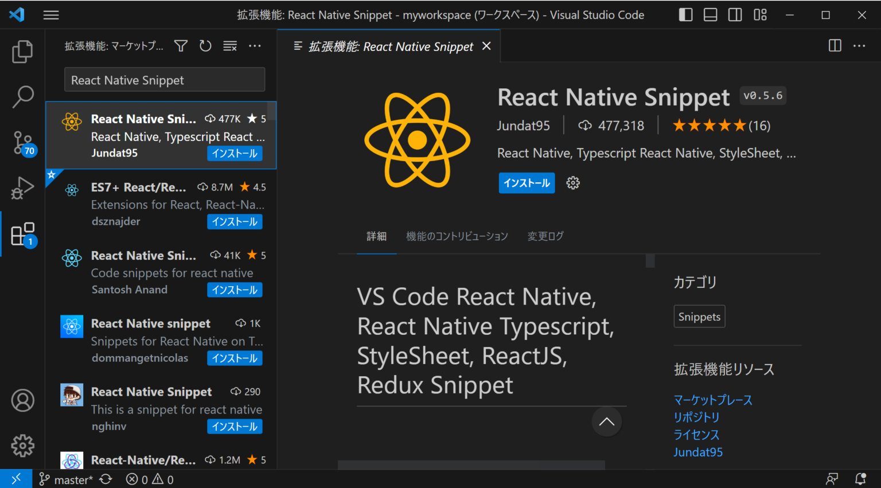Install the ES7+ React extension by dsznajder

235,221
